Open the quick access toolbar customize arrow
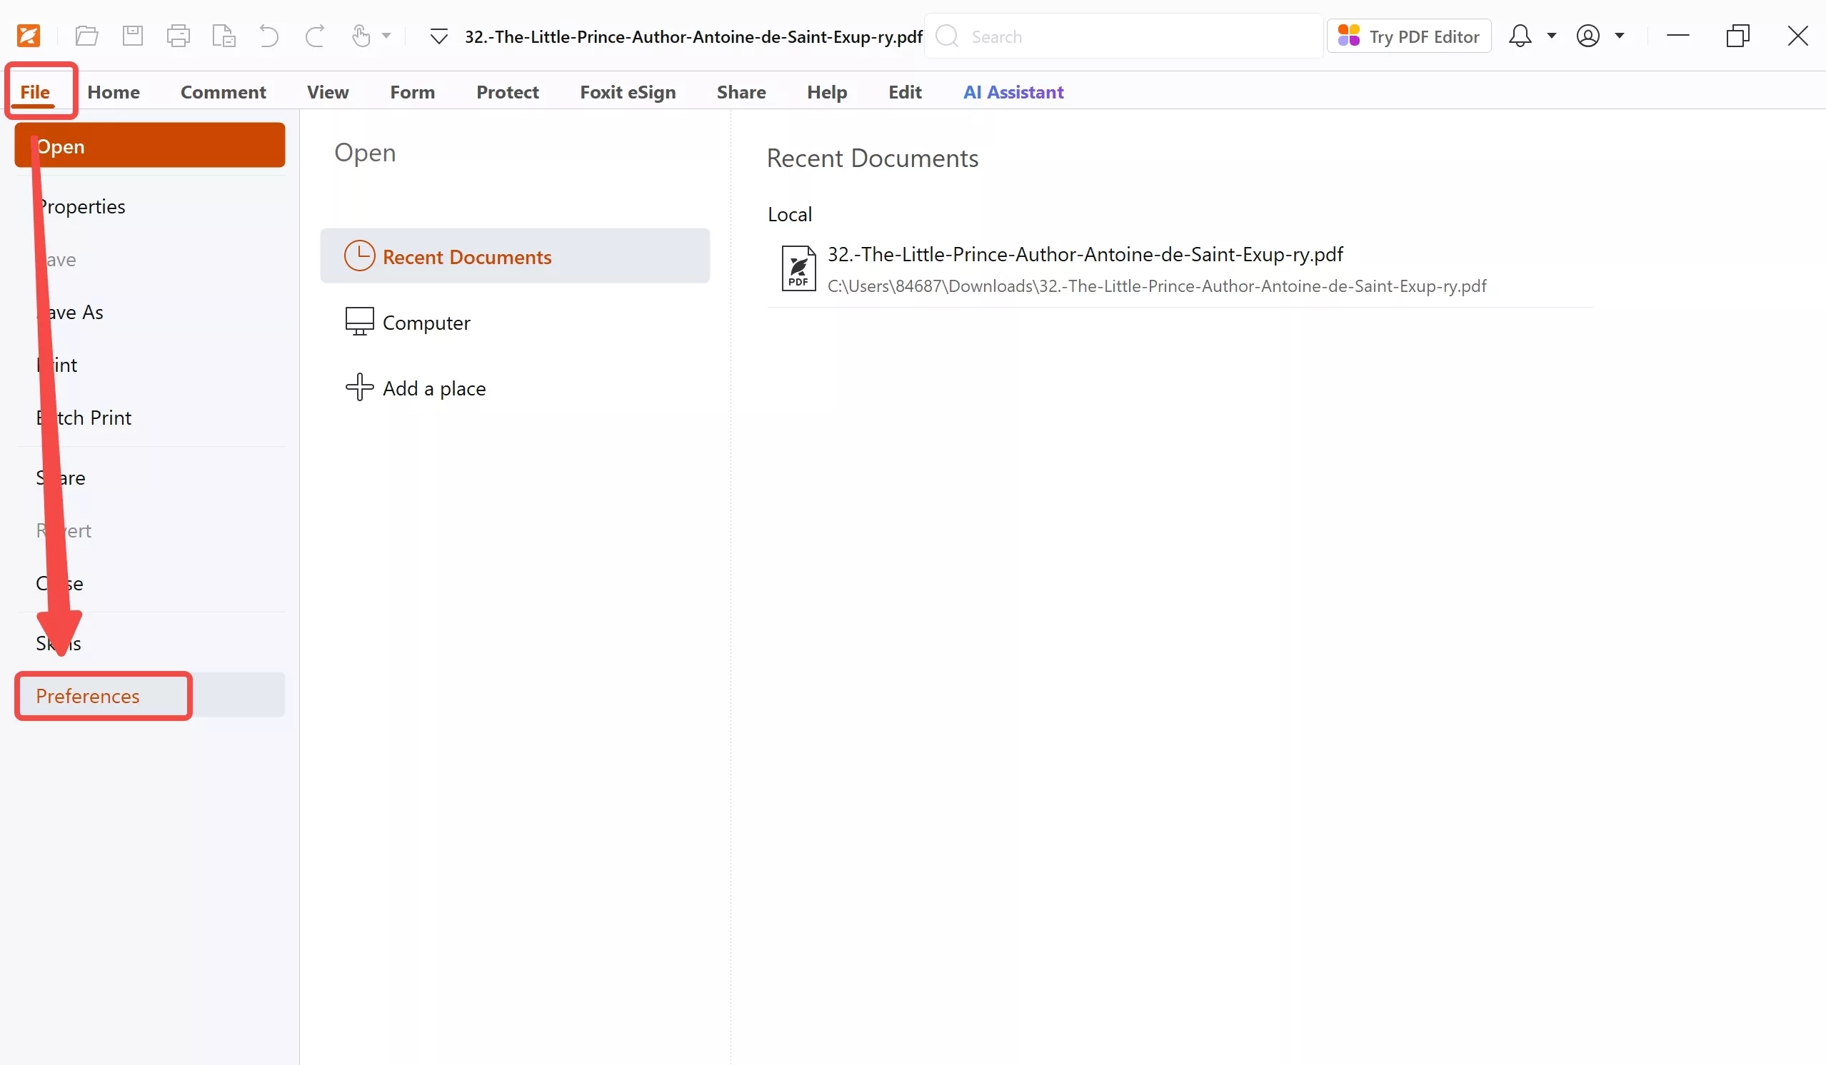The width and height of the screenshot is (1826, 1065). coord(438,36)
